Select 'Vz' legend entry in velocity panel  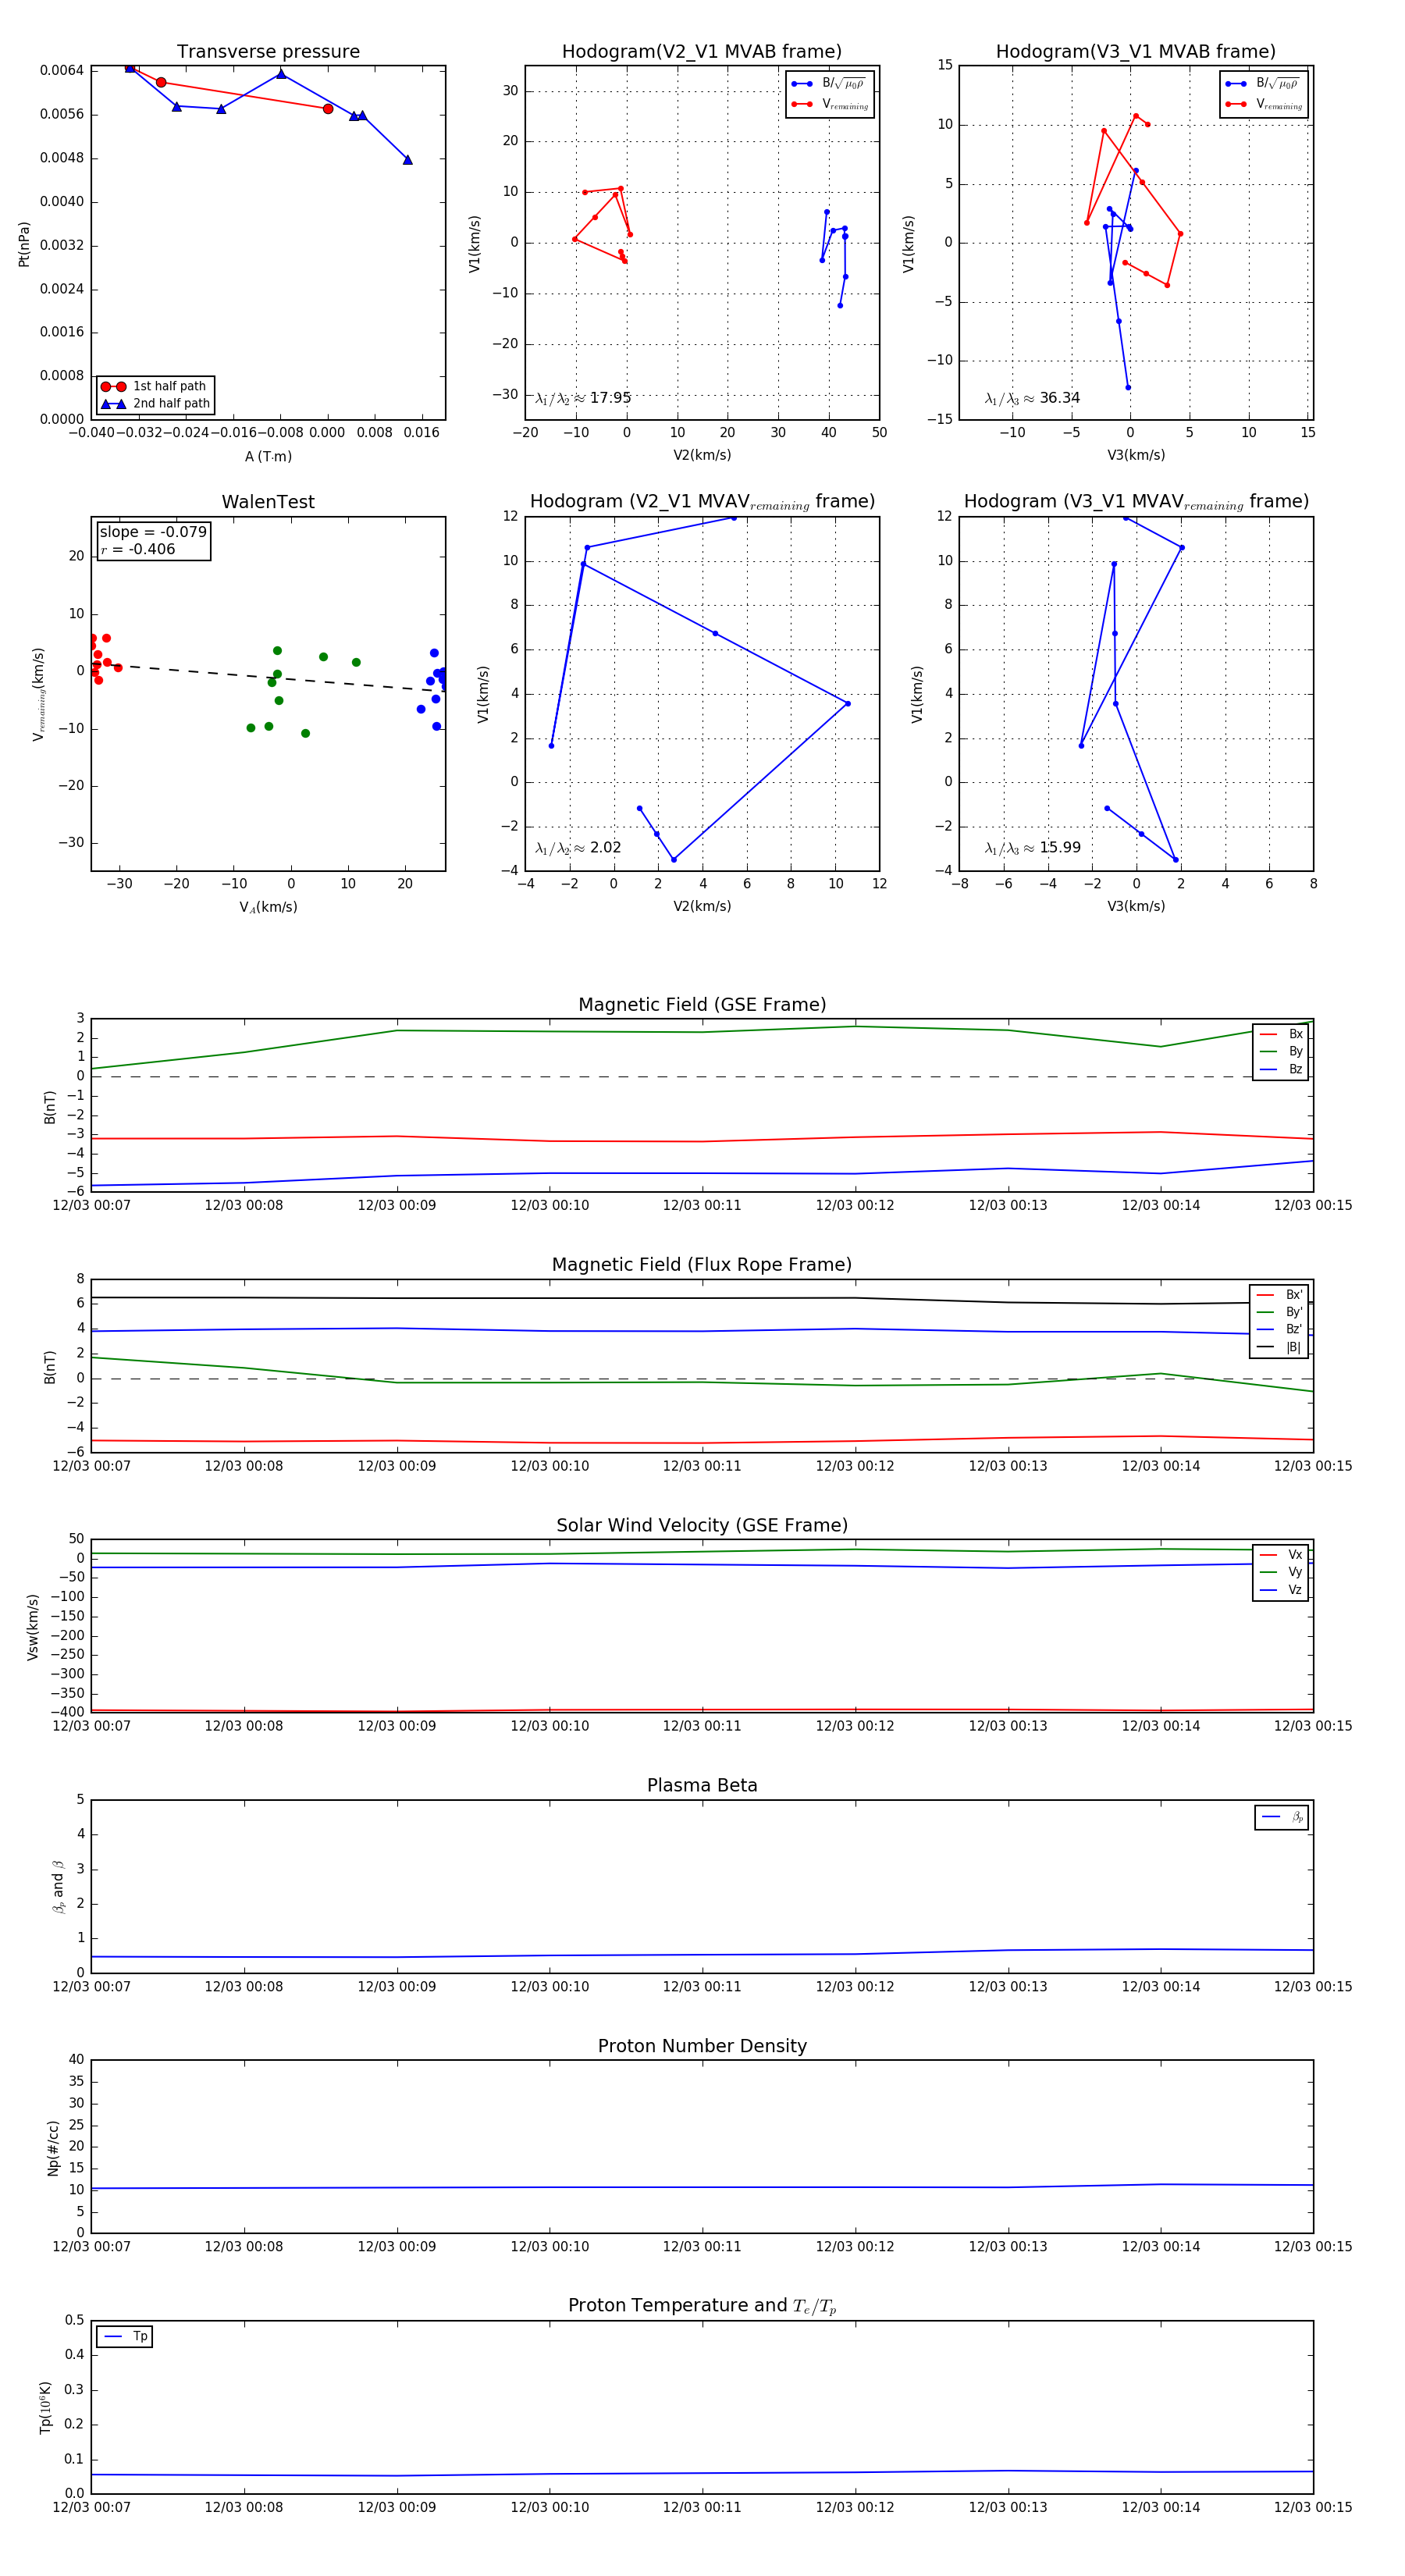coord(1281,1590)
